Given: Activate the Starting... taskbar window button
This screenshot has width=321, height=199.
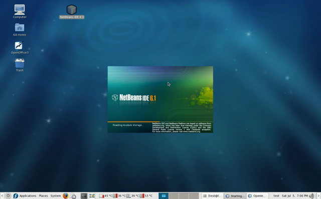Looking at the screenshot, I should (235, 195).
